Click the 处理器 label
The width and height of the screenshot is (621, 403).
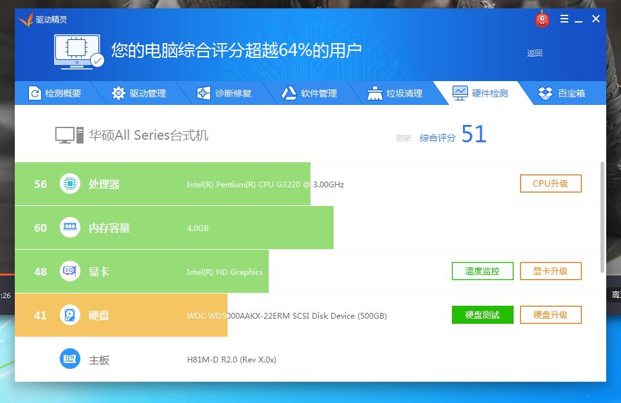click(104, 184)
